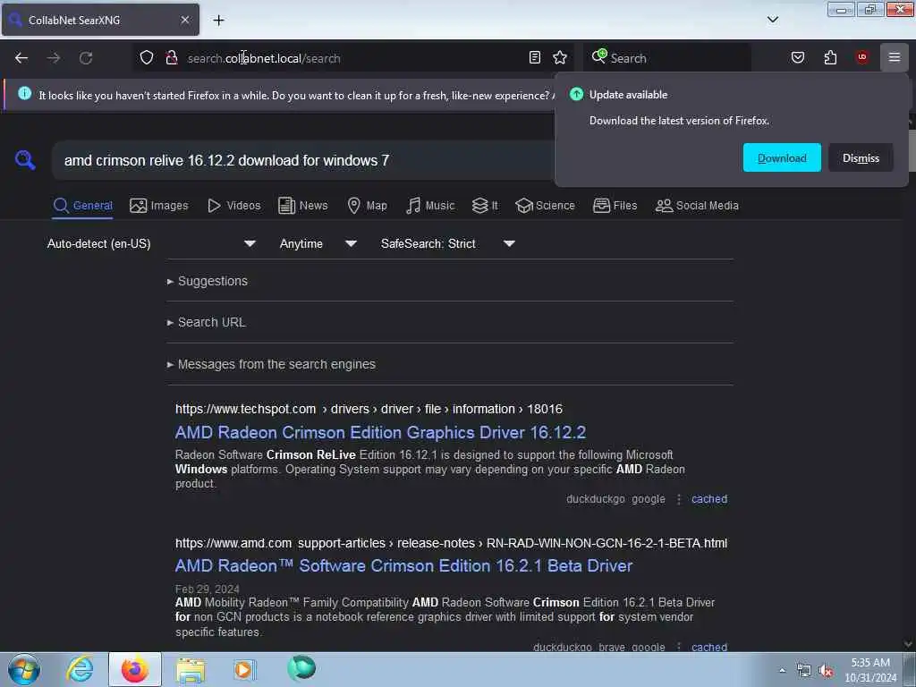Select the General search category

[x=83, y=206]
